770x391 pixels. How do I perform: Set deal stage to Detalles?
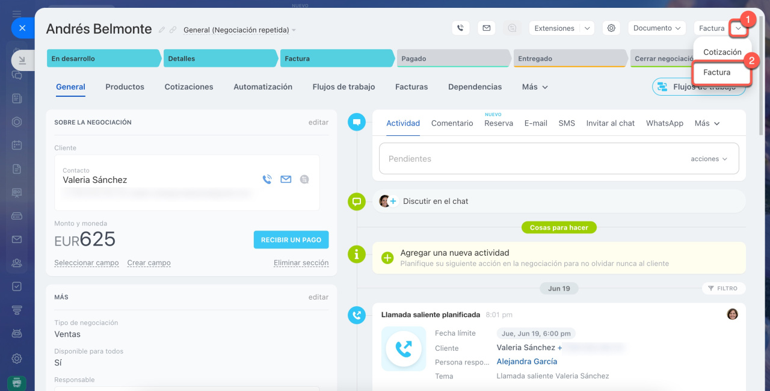point(220,59)
